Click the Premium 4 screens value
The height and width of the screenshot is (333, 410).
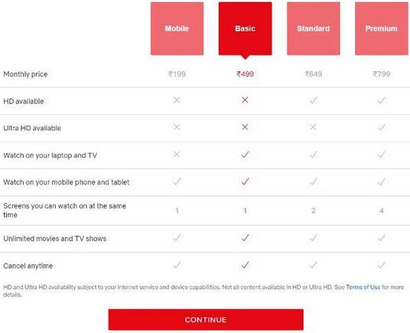pos(382,211)
